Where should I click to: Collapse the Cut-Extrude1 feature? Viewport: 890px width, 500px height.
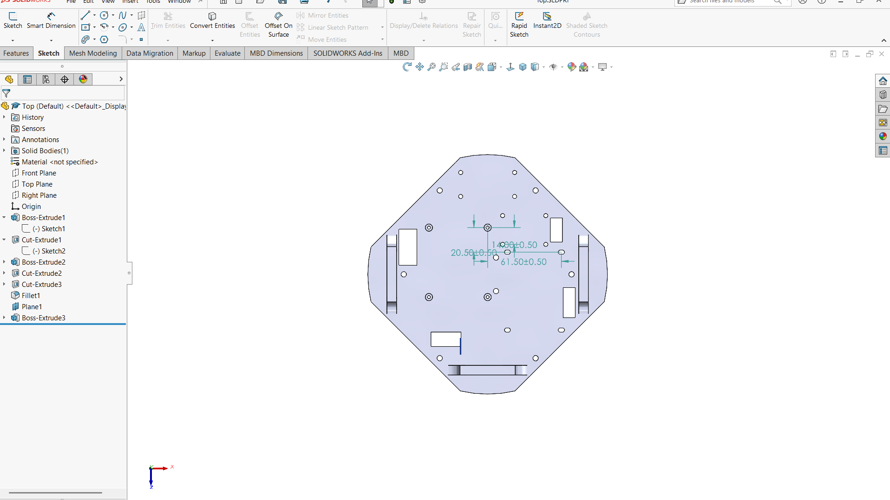[4, 240]
